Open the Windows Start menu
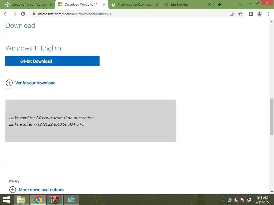 (x=6, y=200)
